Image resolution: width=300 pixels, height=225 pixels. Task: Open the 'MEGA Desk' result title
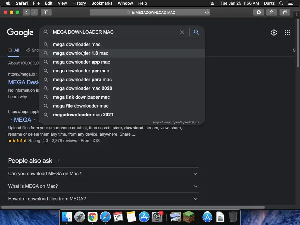[x=24, y=82]
